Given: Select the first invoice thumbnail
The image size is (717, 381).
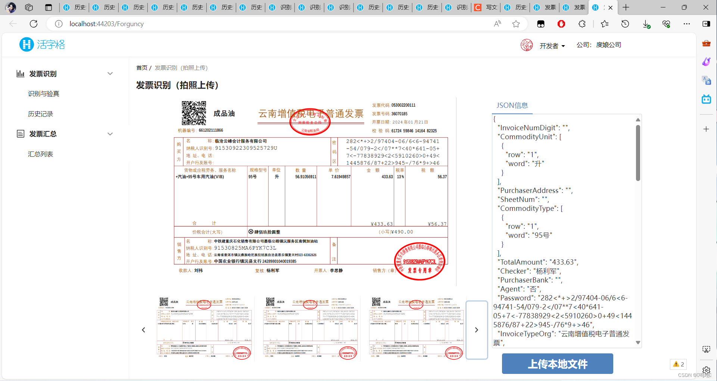Looking at the screenshot, I should (205, 329).
